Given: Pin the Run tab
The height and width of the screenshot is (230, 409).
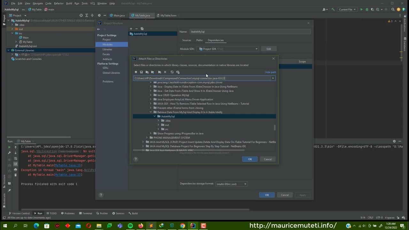Looking at the screenshot, I should pyautogui.click(x=9, y=190).
